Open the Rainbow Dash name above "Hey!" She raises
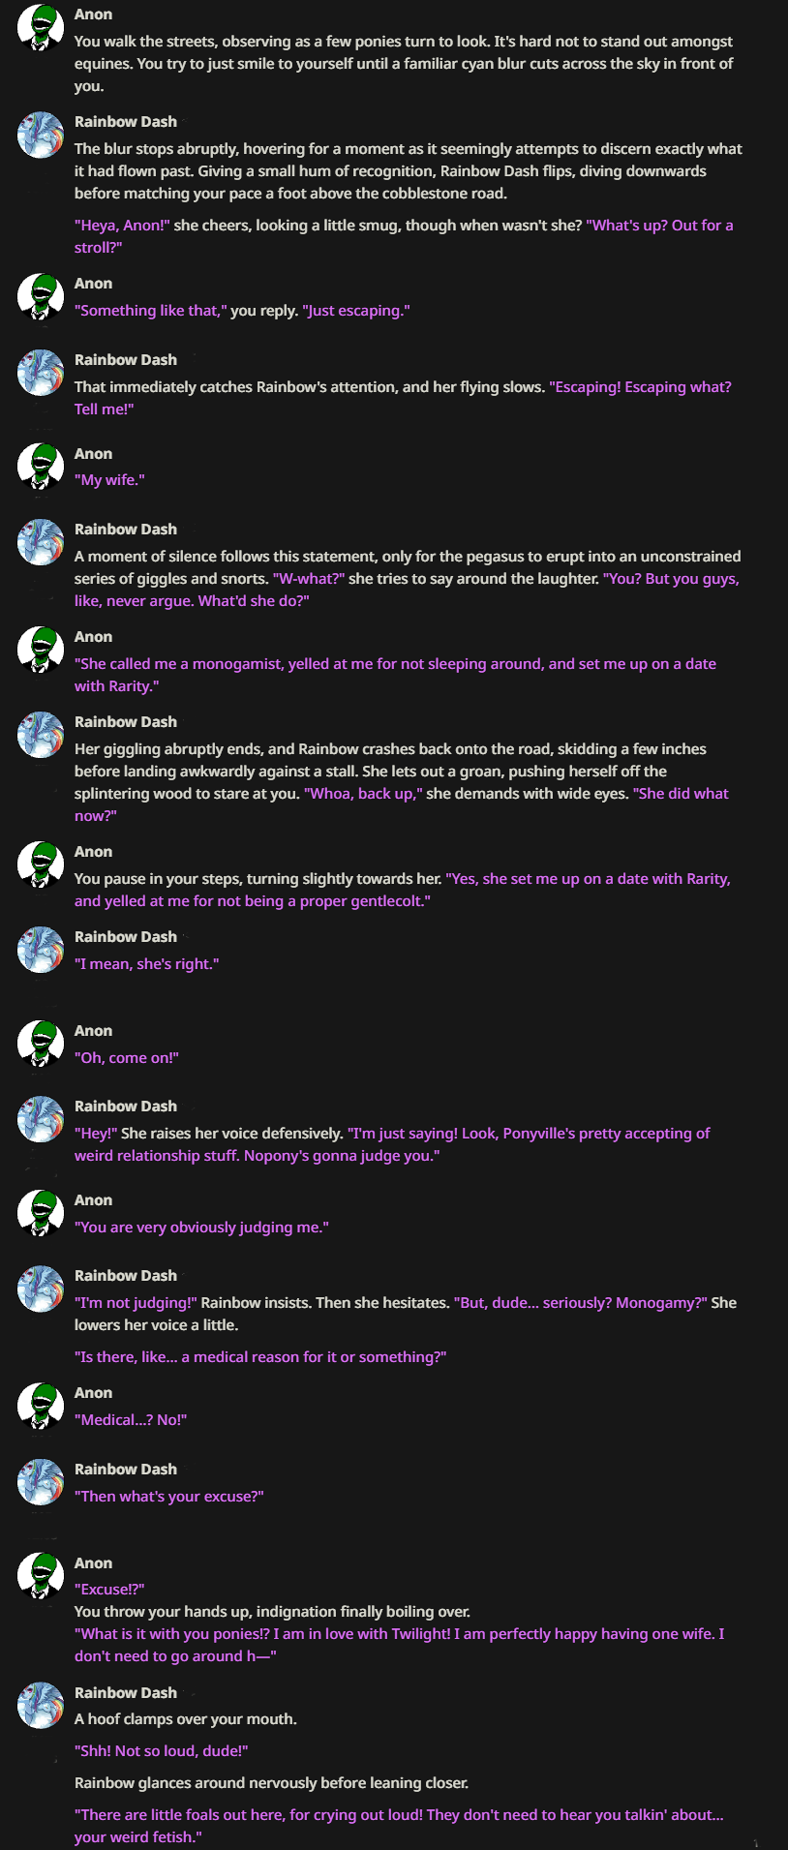The width and height of the screenshot is (788, 1850). click(x=126, y=1107)
